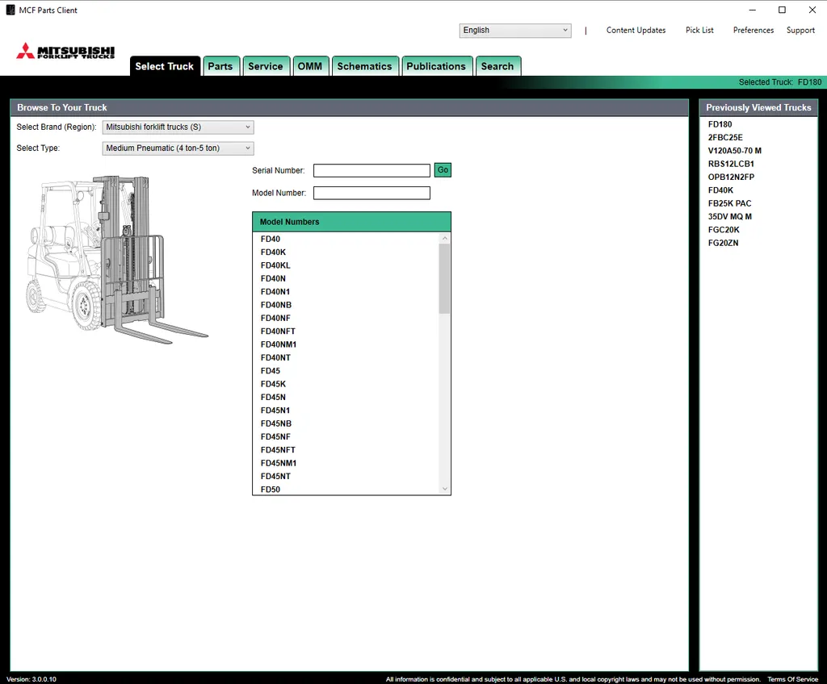Open Preferences
Viewport: 827px width, 684px height.
(x=754, y=30)
